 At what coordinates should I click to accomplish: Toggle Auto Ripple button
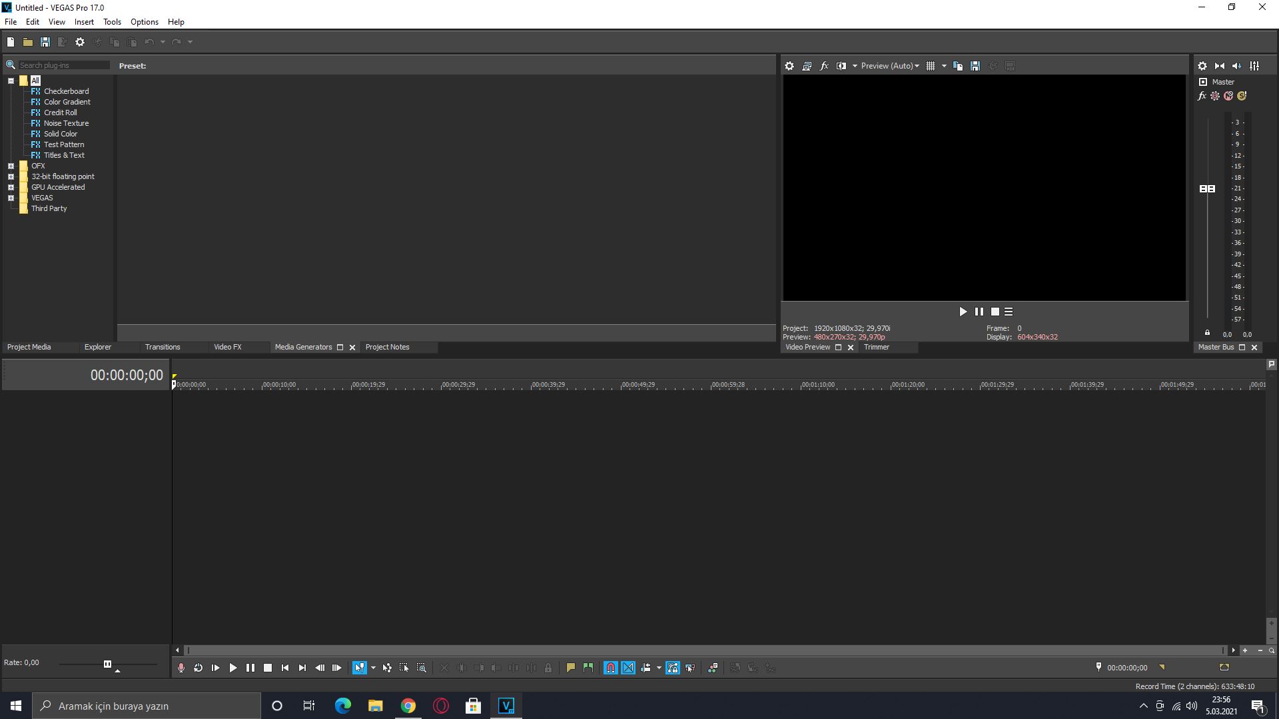click(x=645, y=668)
